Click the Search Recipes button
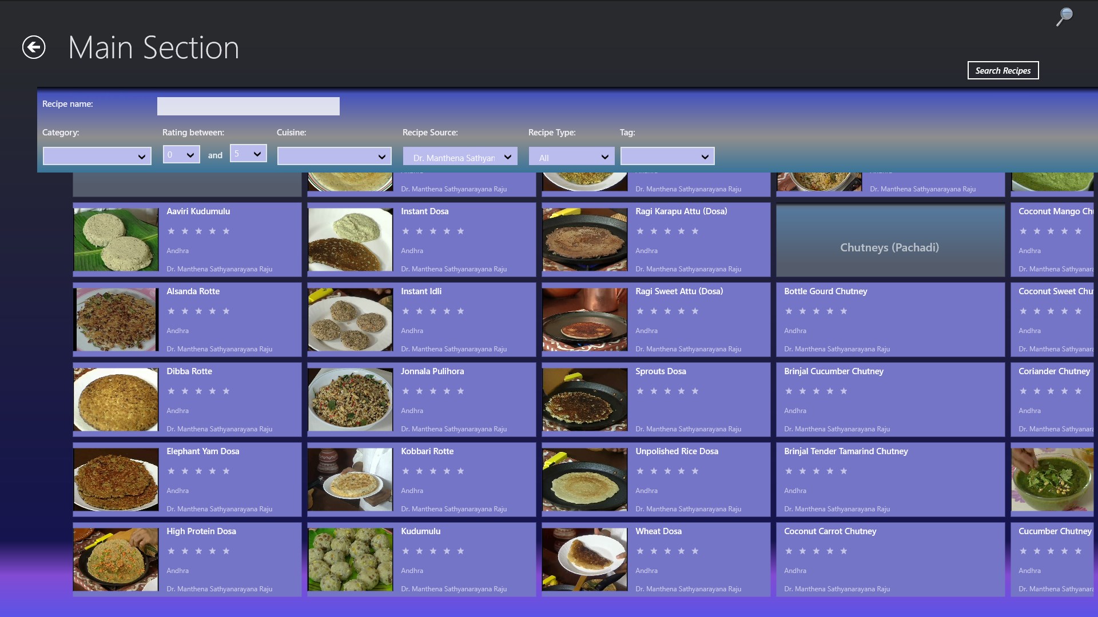 [1002, 70]
